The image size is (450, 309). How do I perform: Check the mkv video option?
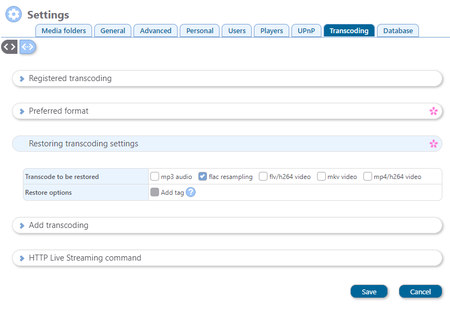tap(321, 176)
